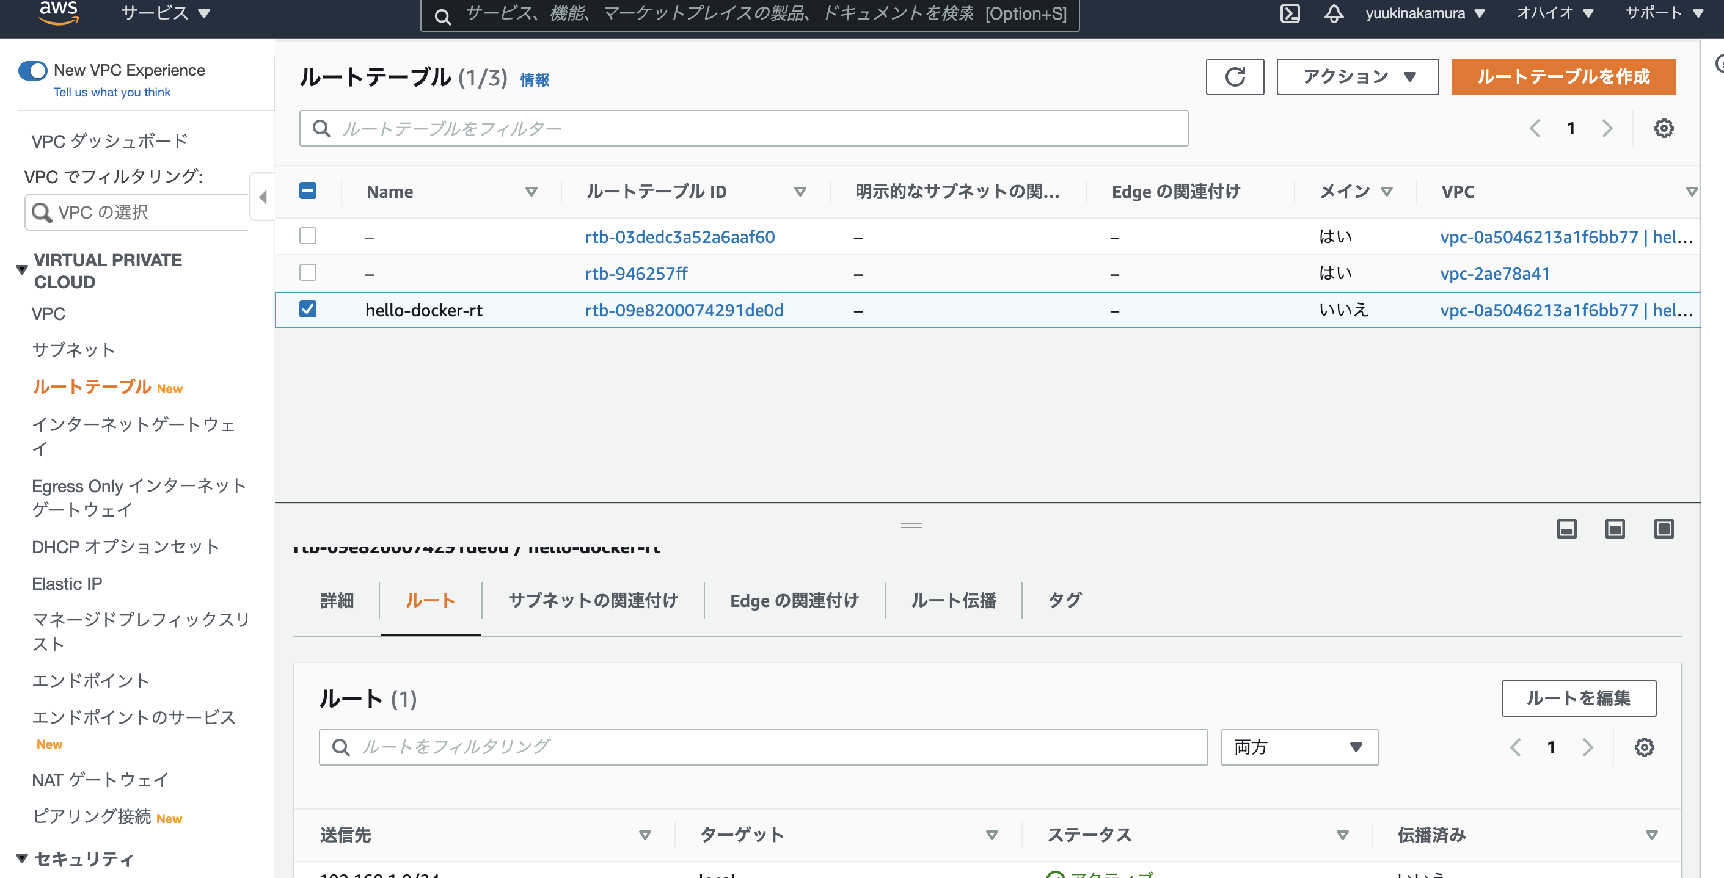
Task: Open routes panel settings gear
Action: [1644, 747]
